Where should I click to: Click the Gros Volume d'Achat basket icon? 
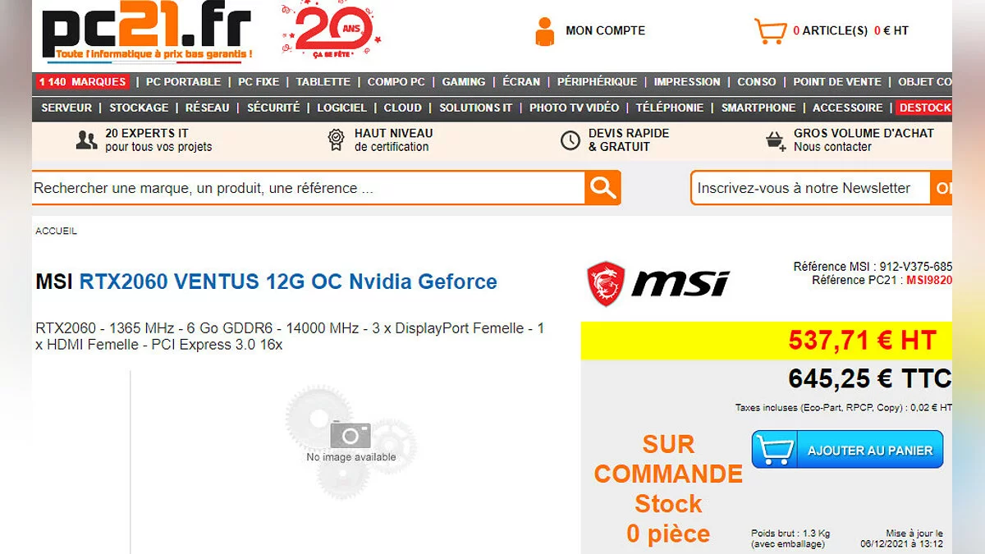coord(775,140)
